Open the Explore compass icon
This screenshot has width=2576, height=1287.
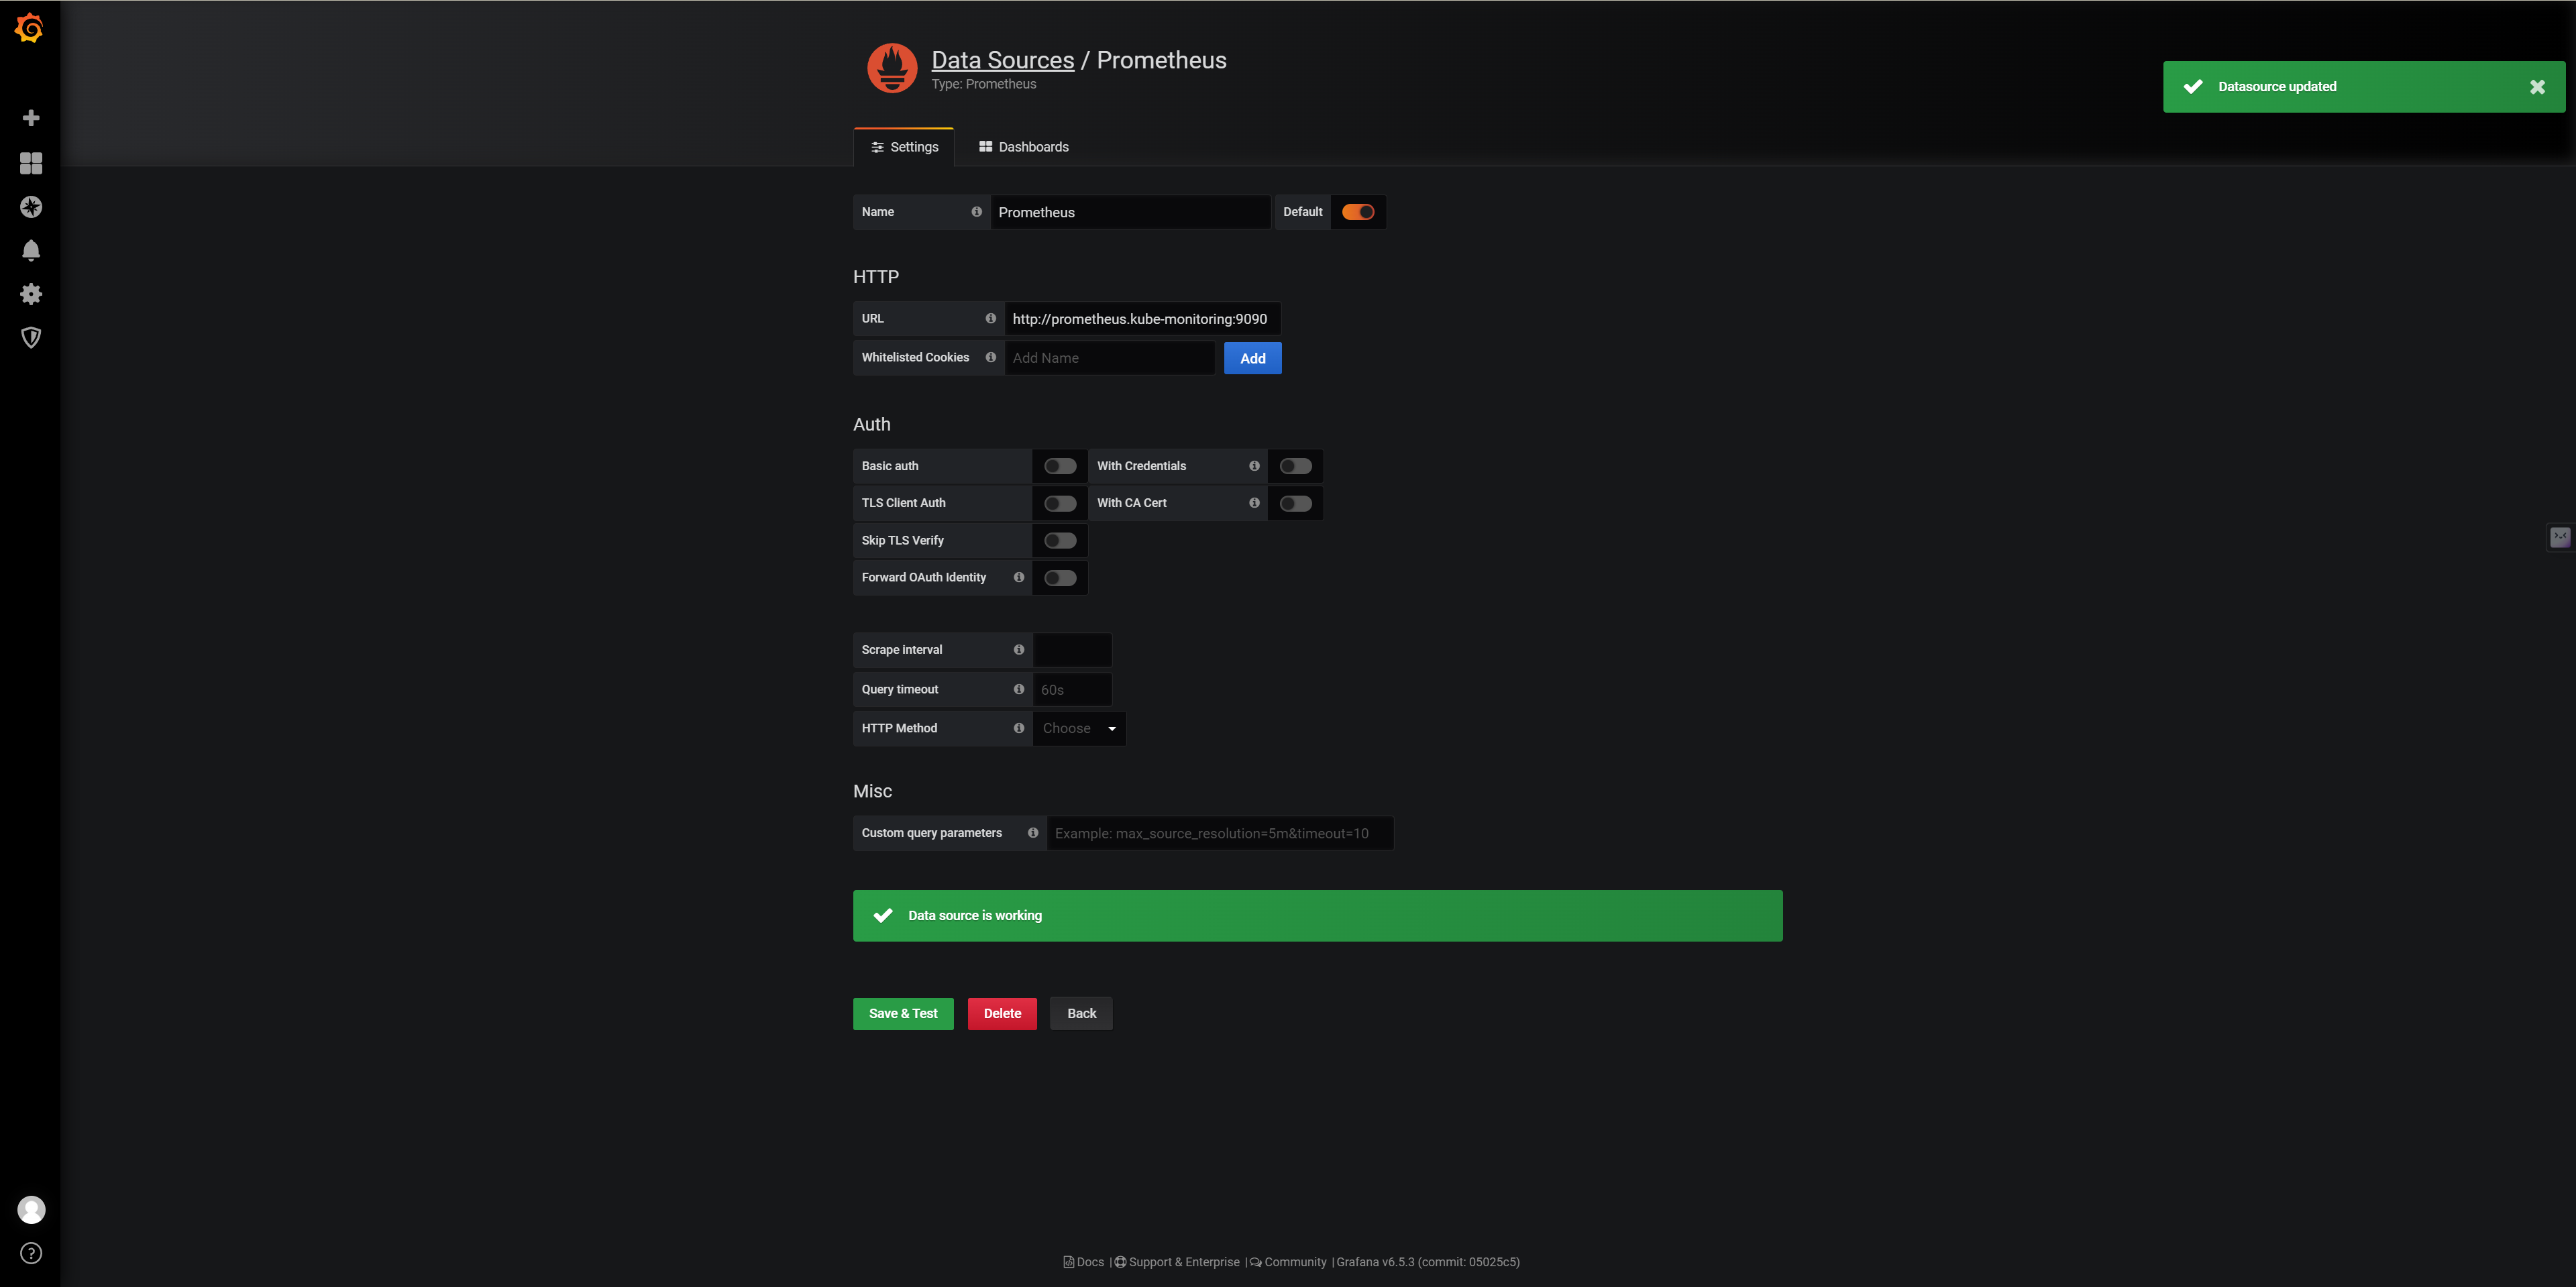click(x=31, y=207)
